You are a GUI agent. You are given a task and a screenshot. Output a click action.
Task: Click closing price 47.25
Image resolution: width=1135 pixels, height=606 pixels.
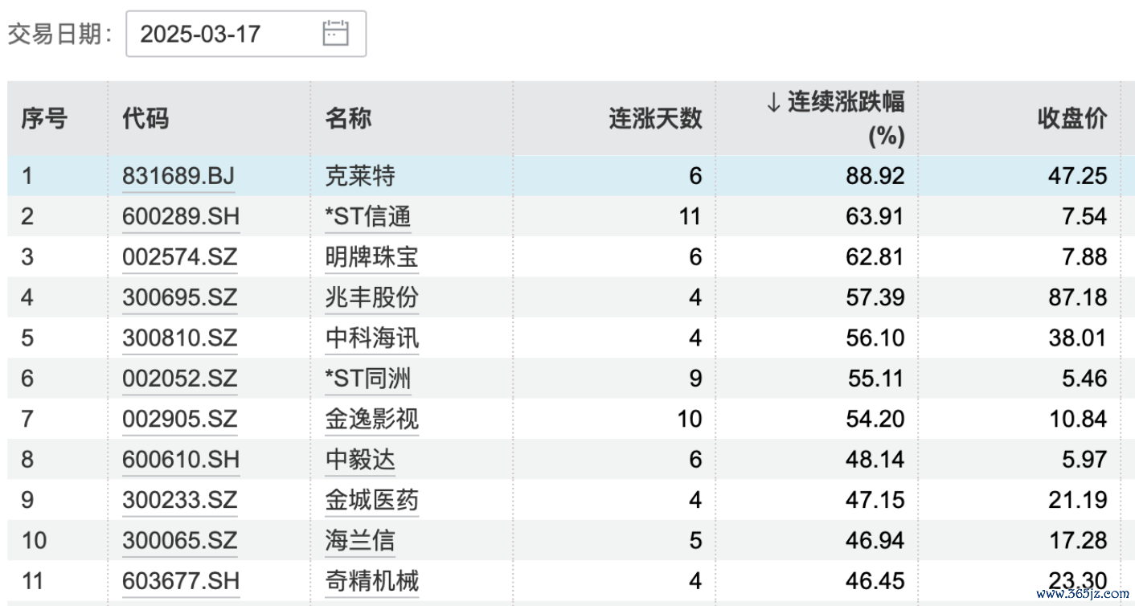pyautogui.click(x=1079, y=176)
